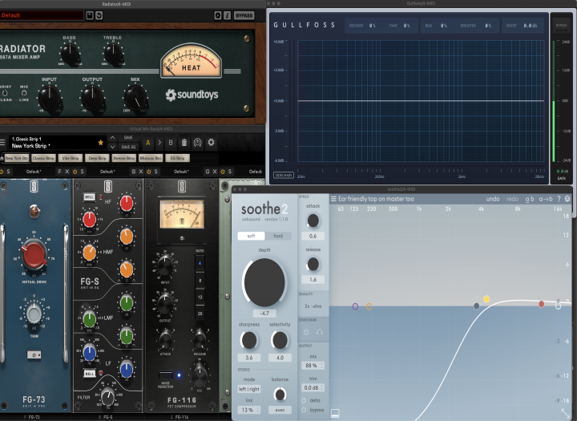The image size is (577, 421).
Task: Click the red Virtual Drive knob on FG-73
Action: pos(34,255)
